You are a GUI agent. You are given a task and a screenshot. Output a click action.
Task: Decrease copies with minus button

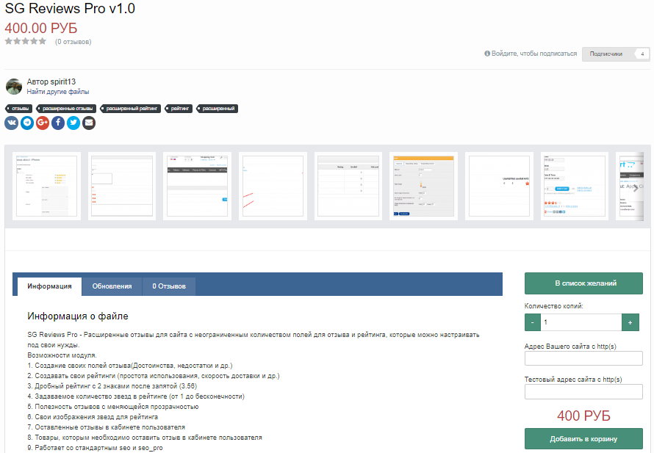pos(533,322)
